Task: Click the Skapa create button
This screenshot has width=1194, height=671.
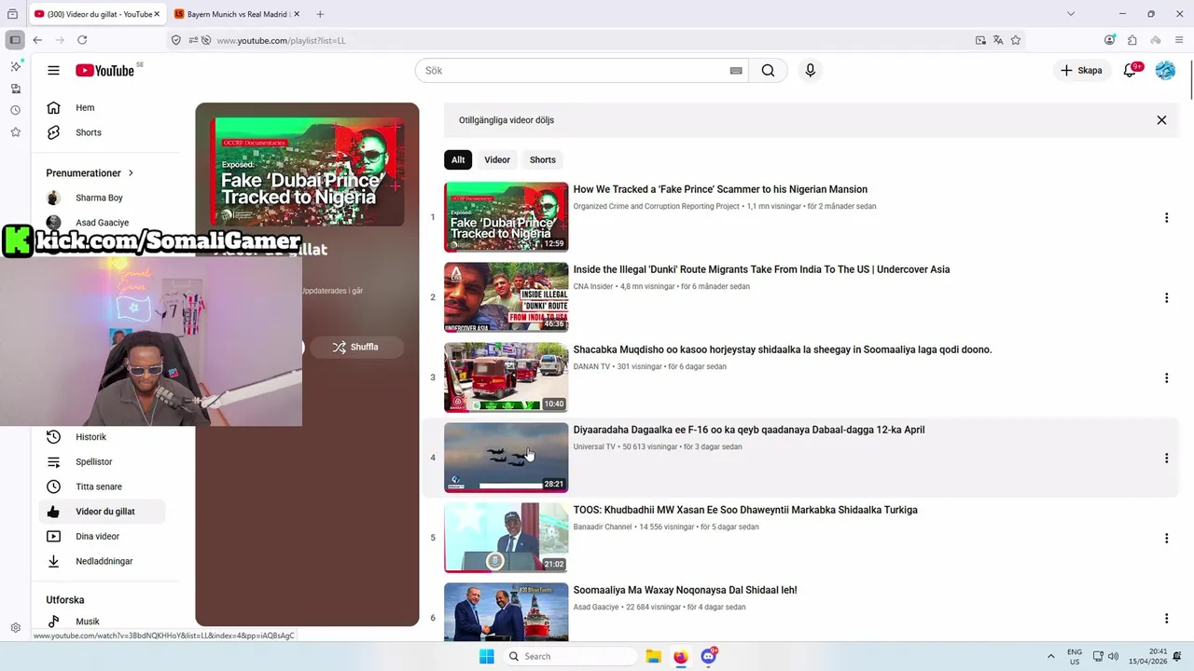Action: pos(1081,70)
